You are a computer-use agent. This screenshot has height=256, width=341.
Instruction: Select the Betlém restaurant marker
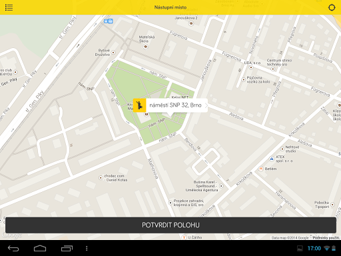[x=261, y=169]
